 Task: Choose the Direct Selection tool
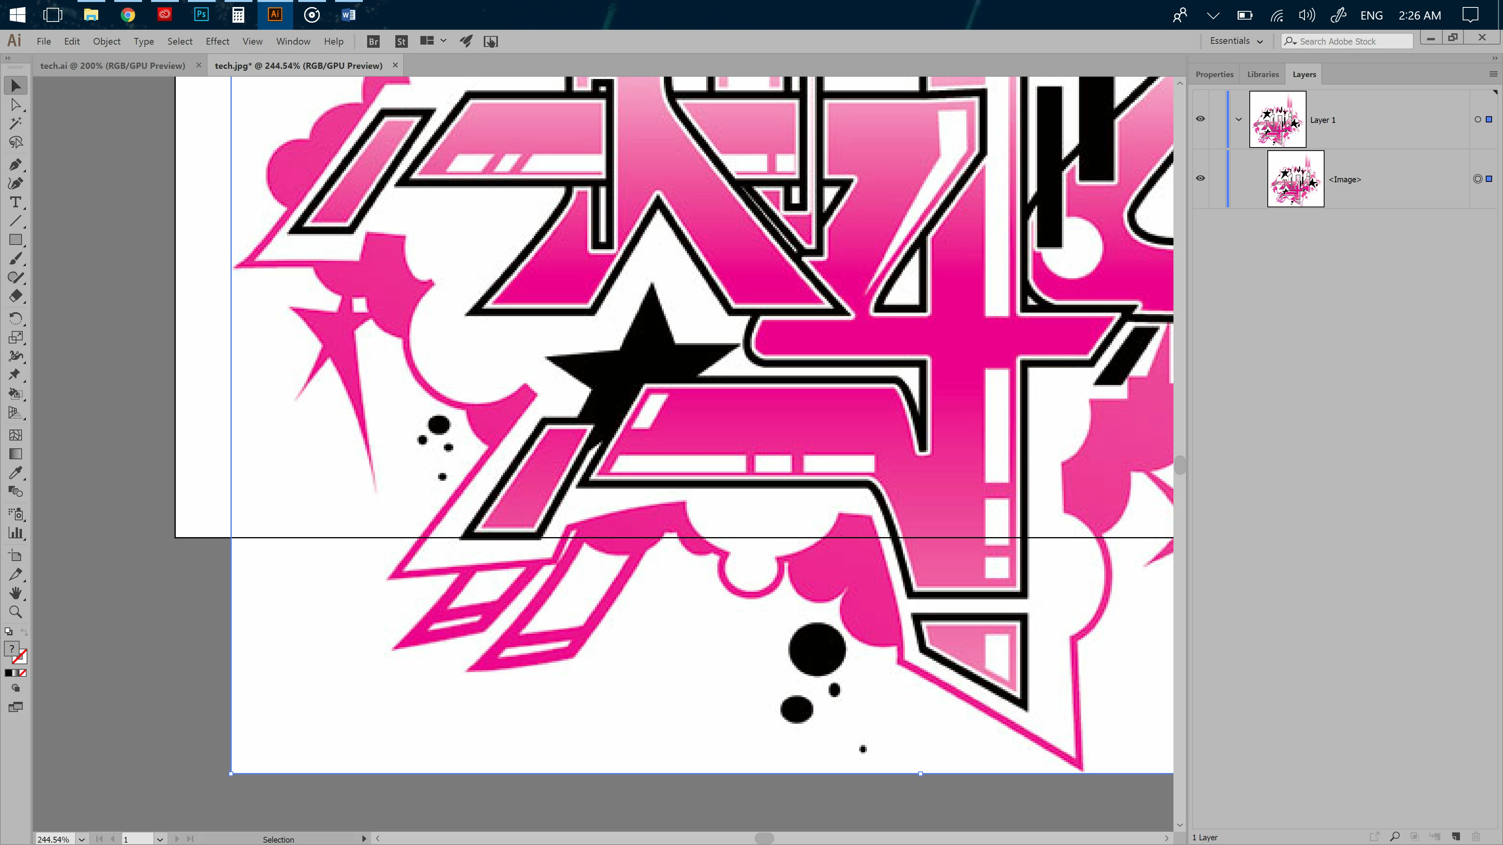(16, 105)
